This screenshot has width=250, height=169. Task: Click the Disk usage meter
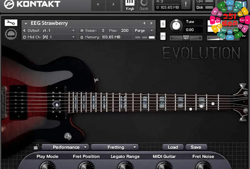click(209, 7)
